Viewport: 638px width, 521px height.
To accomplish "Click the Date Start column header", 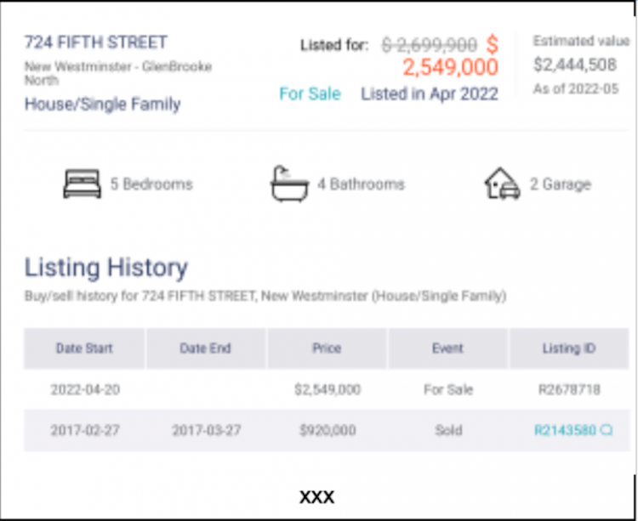I will click(x=84, y=348).
